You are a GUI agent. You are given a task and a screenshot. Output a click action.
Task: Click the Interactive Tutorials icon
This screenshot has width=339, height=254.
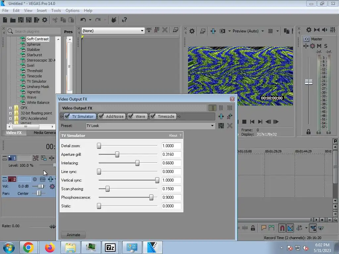(114, 20)
